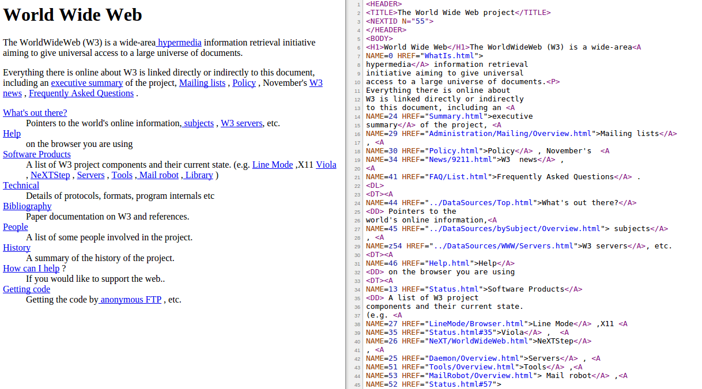Open the W3 servers link
Image resolution: width=702 pixels, height=389 pixels.
(241, 123)
